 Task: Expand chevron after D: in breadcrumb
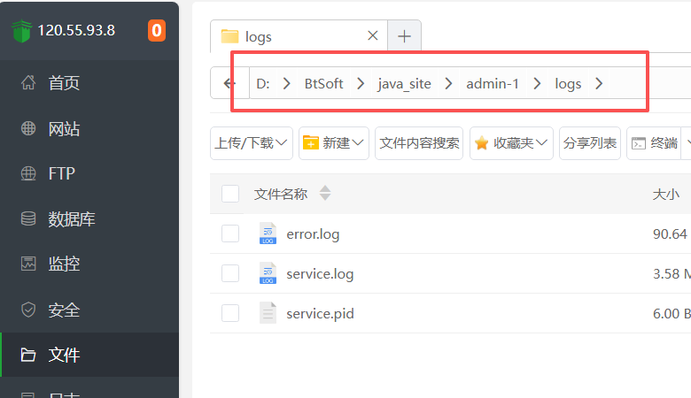pos(287,83)
